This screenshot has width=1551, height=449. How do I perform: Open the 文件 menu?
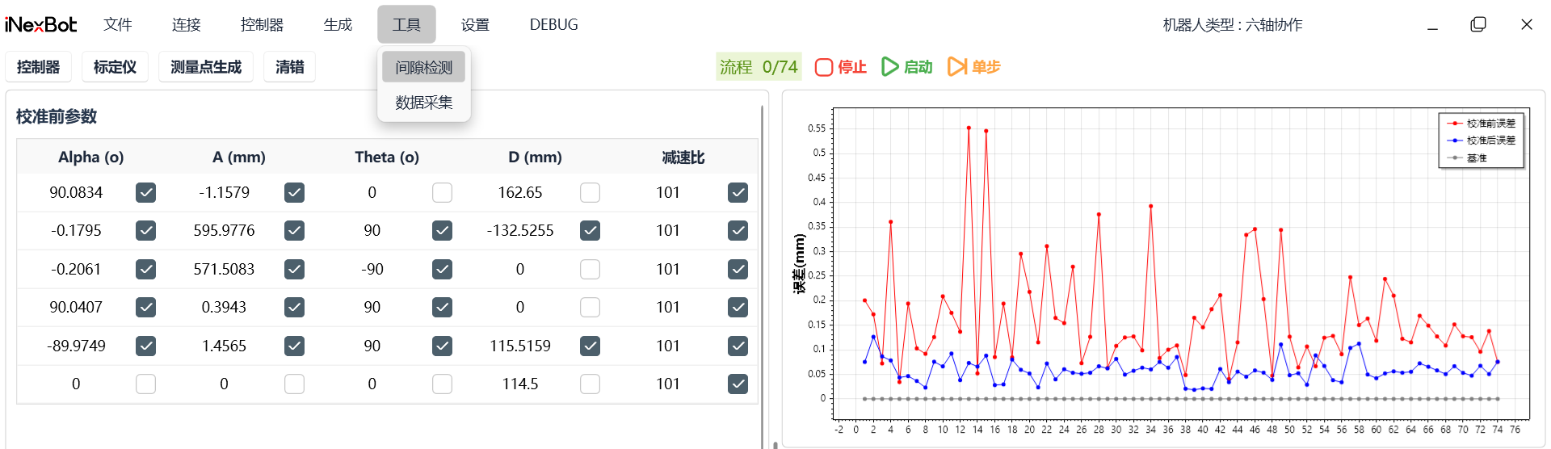click(x=118, y=25)
